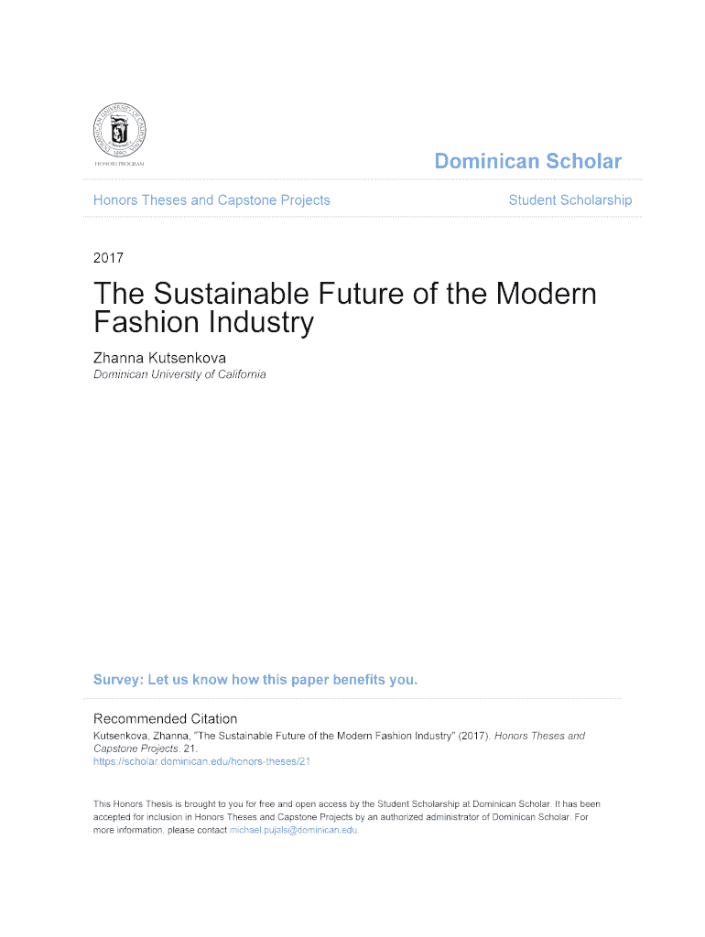Open the survey link about paper benefits

coord(255,680)
